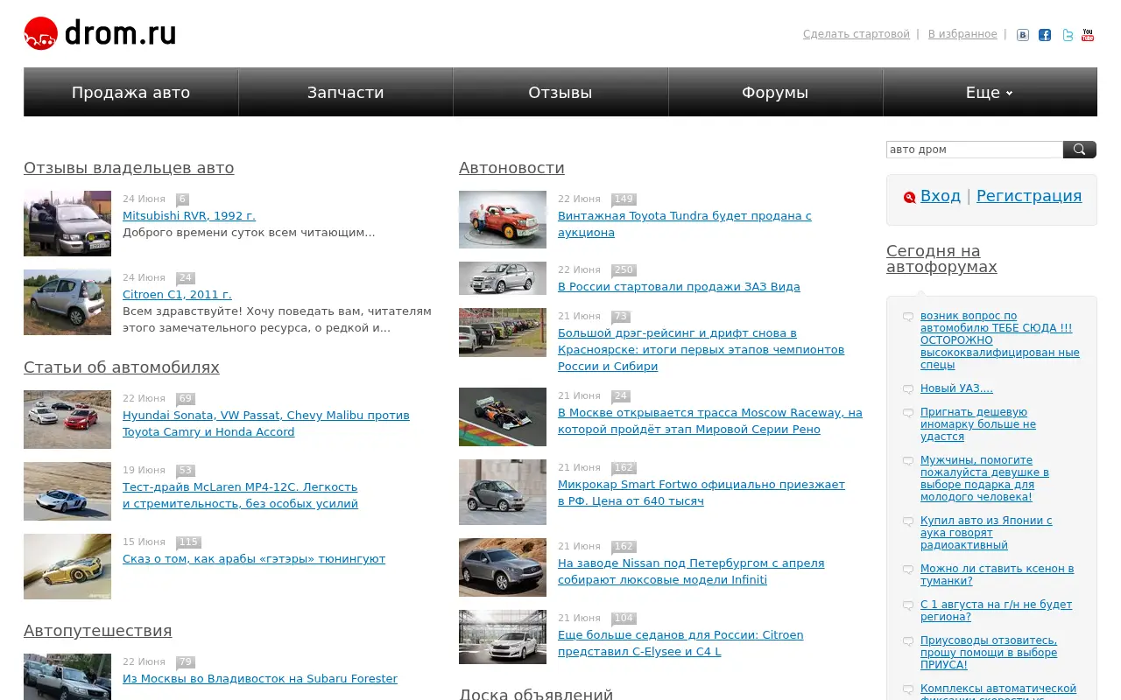Open the Twitter social icon
The image size is (1121, 700).
[x=1068, y=35]
